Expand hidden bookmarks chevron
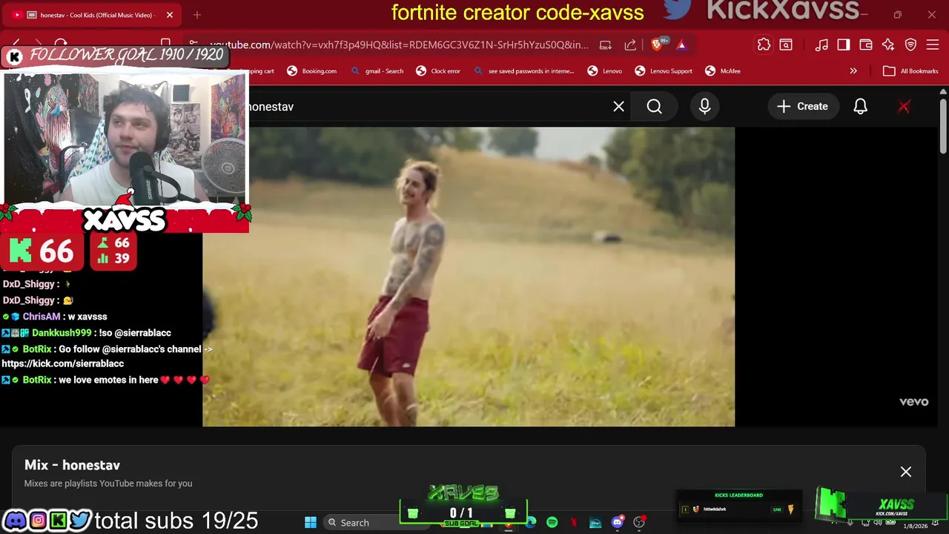The image size is (949, 534). [x=853, y=71]
